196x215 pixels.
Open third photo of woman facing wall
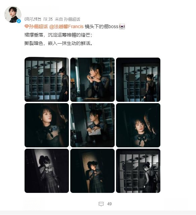coord(138,80)
